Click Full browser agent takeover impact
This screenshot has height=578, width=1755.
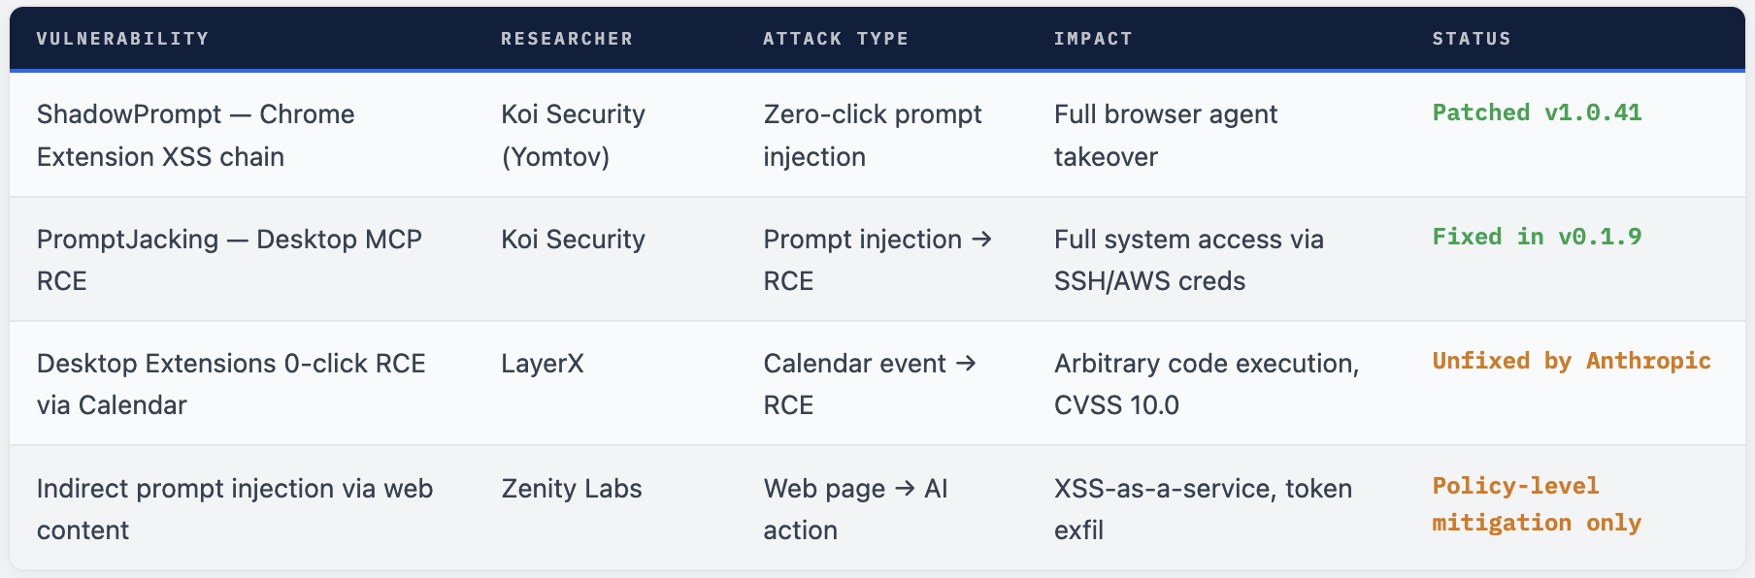(x=1166, y=136)
